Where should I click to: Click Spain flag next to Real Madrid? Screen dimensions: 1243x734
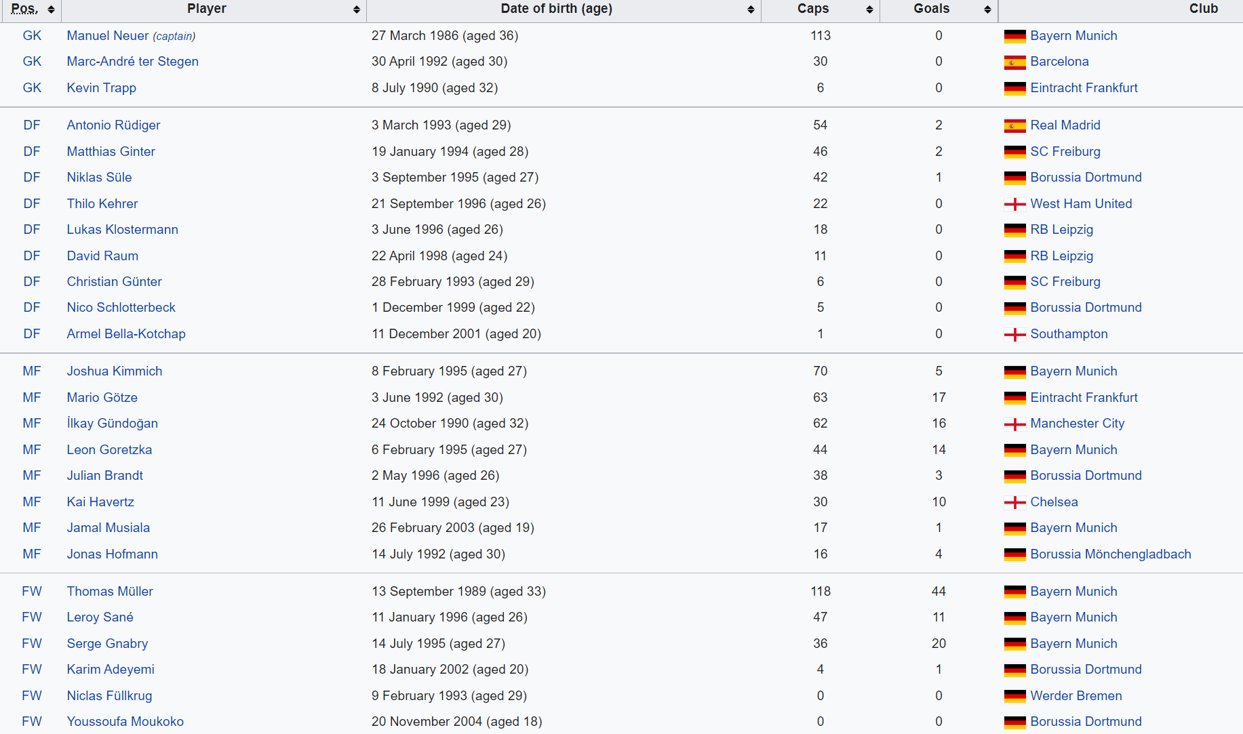click(x=1014, y=125)
